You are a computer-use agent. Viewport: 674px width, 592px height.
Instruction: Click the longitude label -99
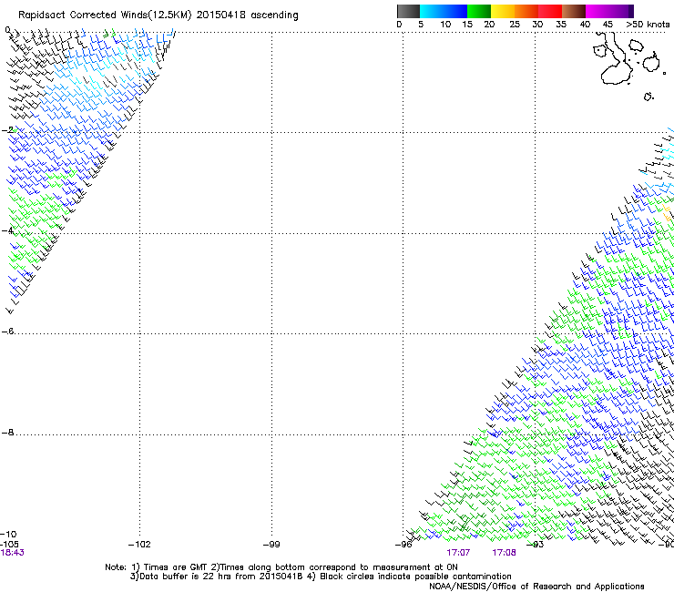click(271, 545)
